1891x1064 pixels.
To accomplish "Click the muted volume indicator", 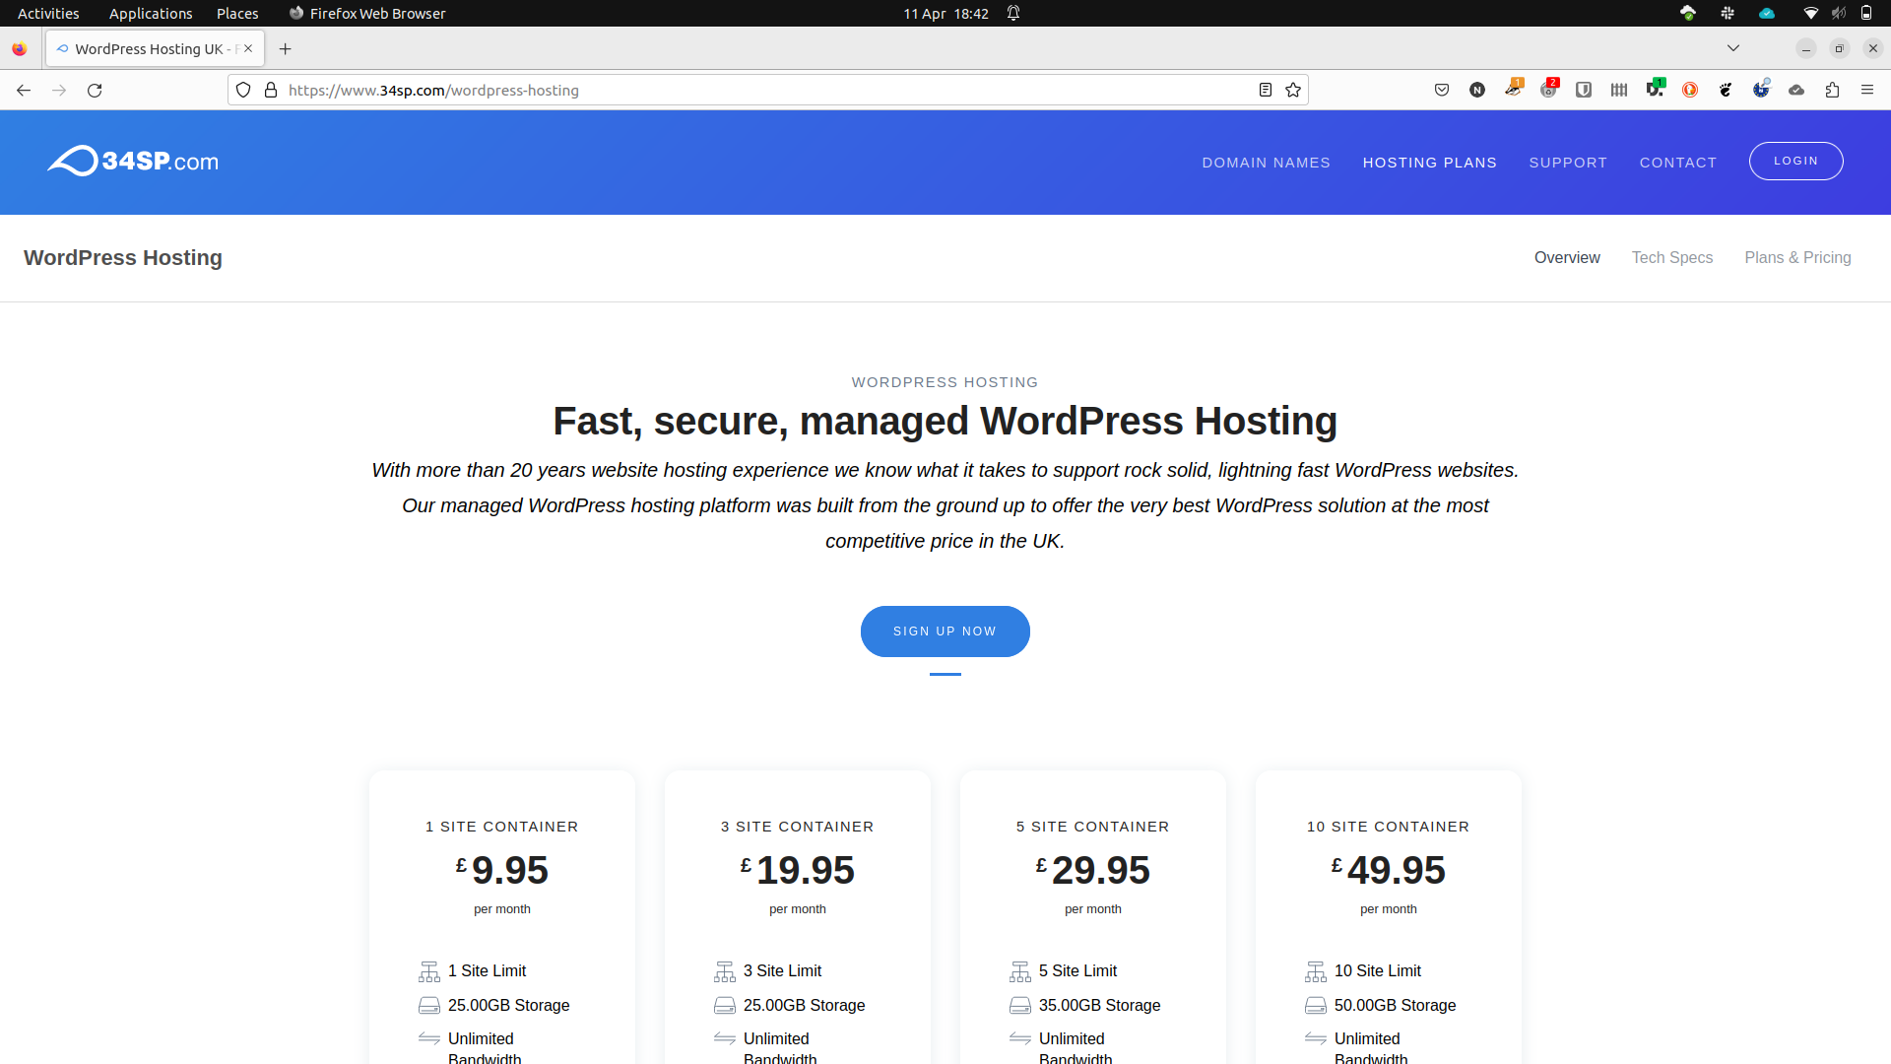I will pyautogui.click(x=1838, y=13).
